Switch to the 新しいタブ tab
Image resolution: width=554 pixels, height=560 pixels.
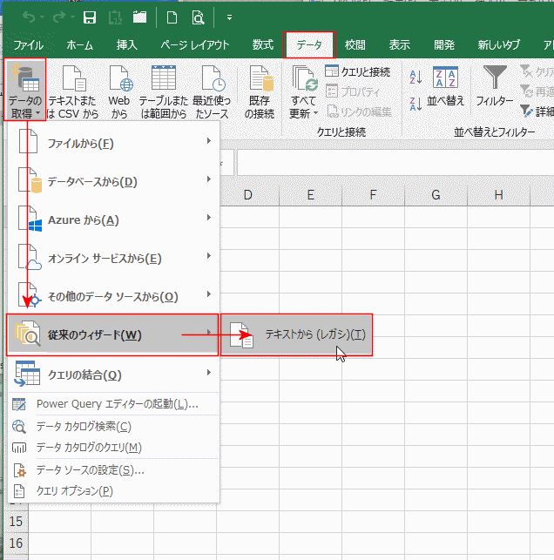click(498, 45)
